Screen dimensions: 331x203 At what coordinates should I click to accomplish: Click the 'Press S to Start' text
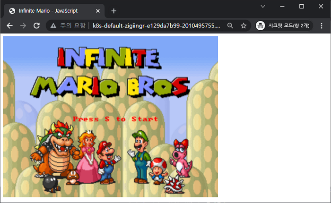coord(115,119)
